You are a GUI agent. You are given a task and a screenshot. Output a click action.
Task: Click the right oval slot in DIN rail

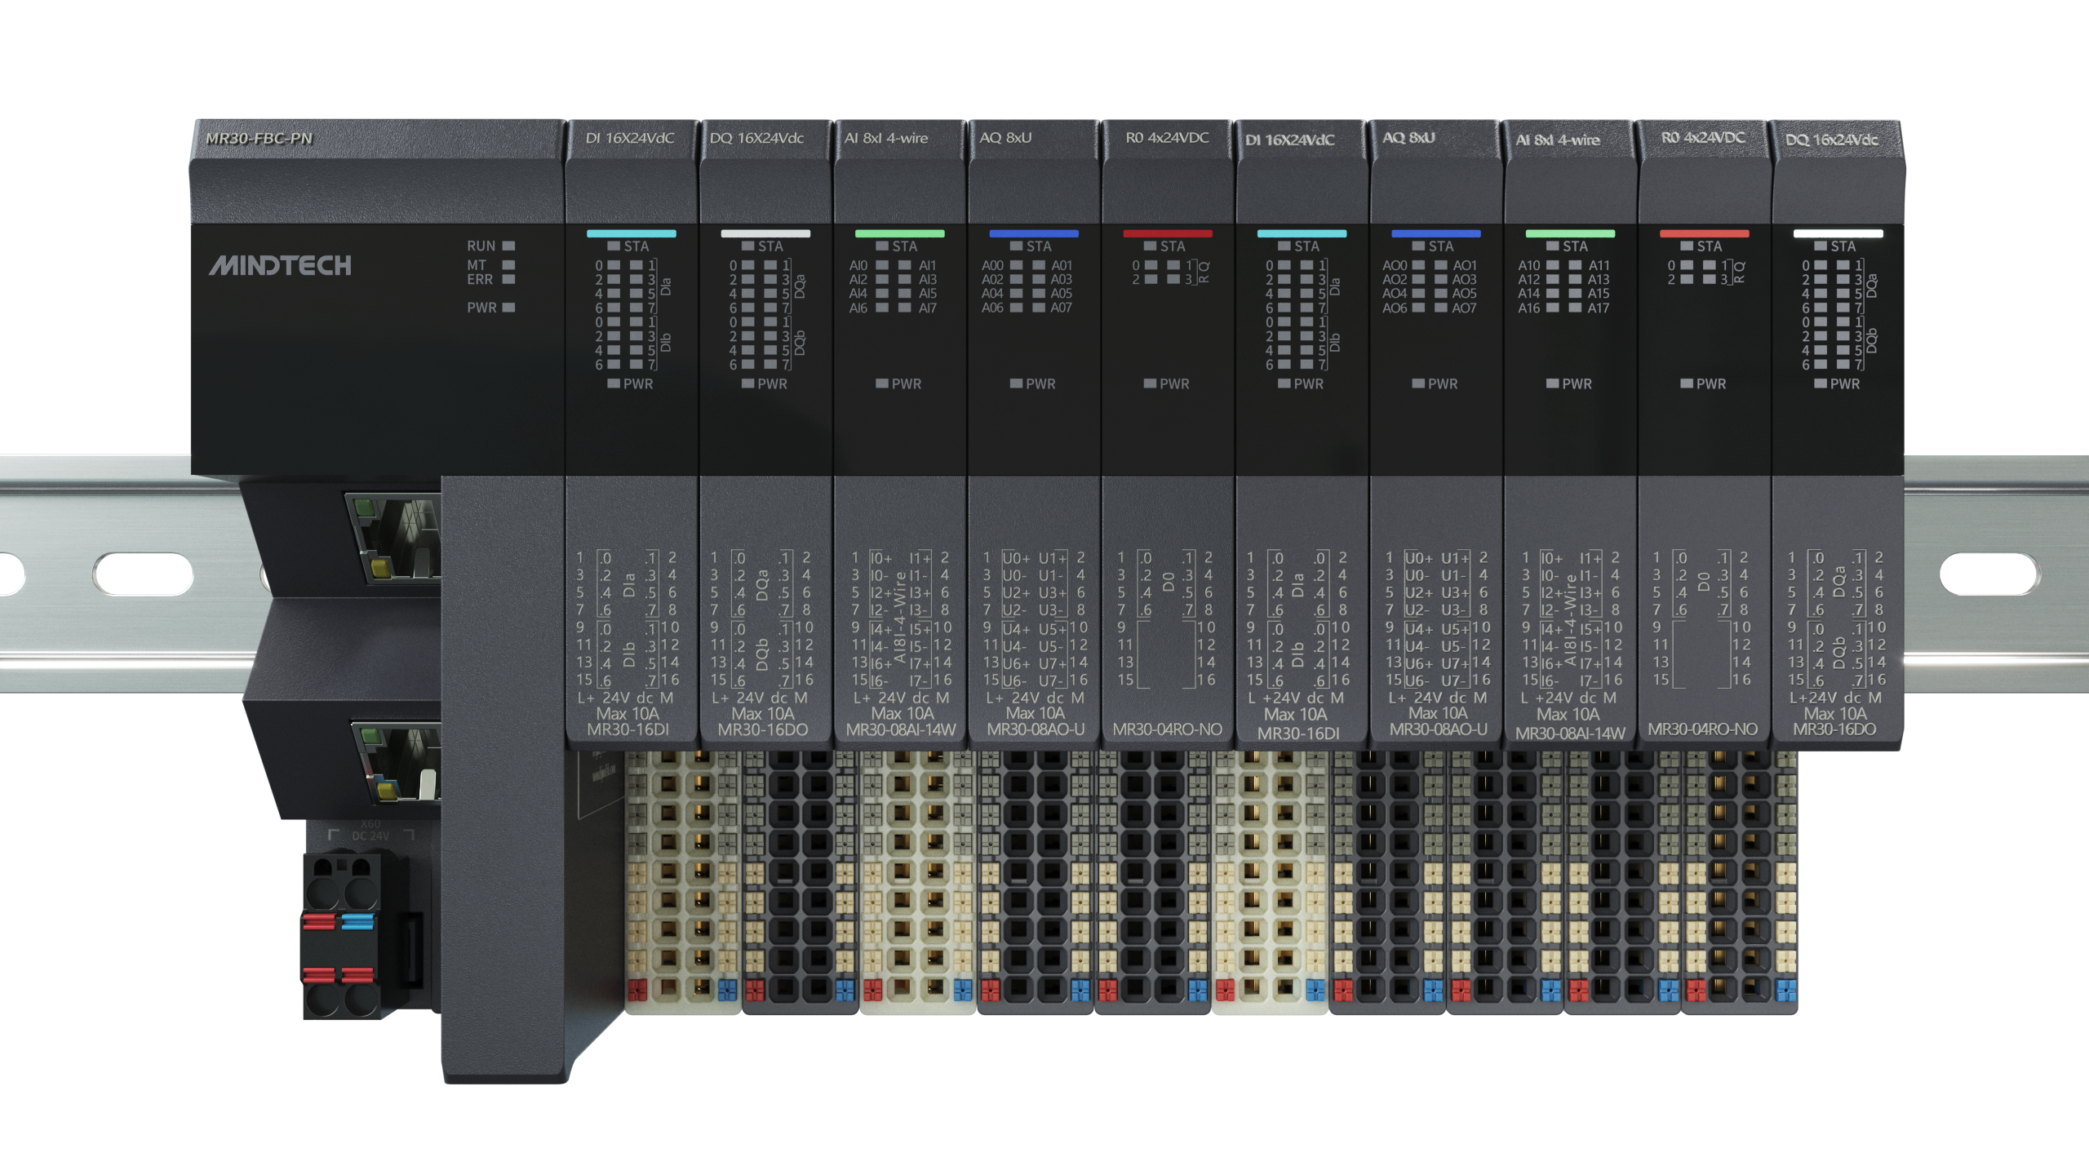click(x=1989, y=574)
